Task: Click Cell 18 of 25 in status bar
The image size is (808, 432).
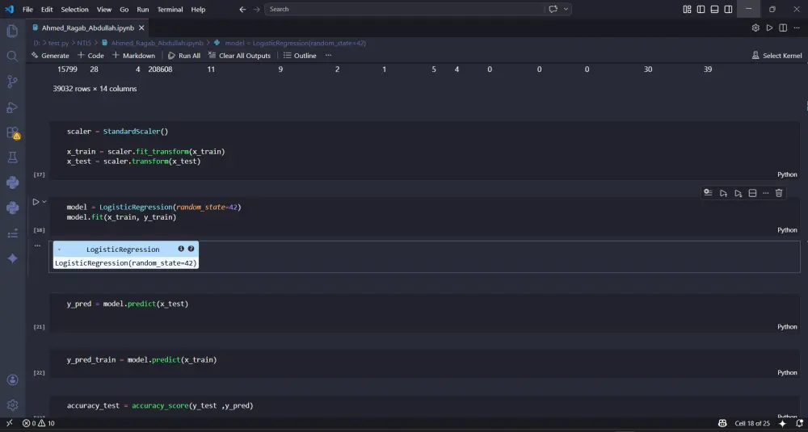Action: [751, 423]
